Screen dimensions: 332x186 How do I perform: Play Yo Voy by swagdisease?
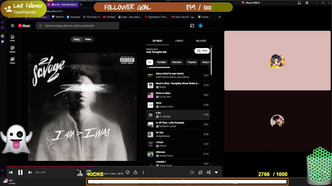pyautogui.click(x=178, y=134)
